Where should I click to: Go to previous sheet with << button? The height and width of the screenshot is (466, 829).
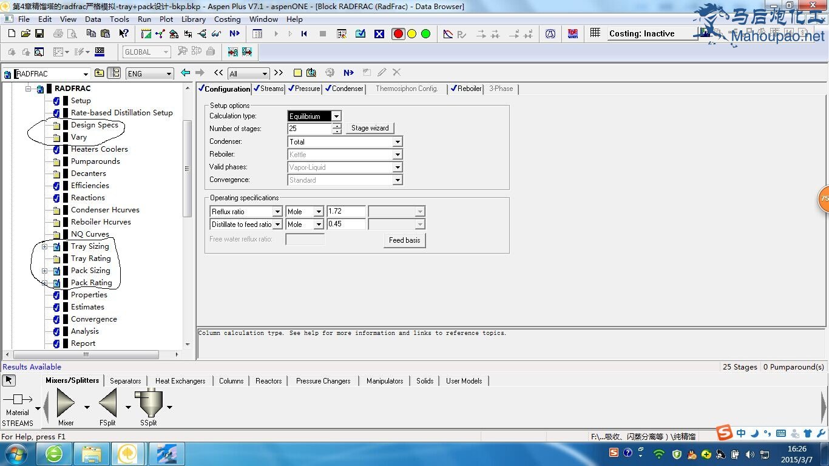pos(218,73)
